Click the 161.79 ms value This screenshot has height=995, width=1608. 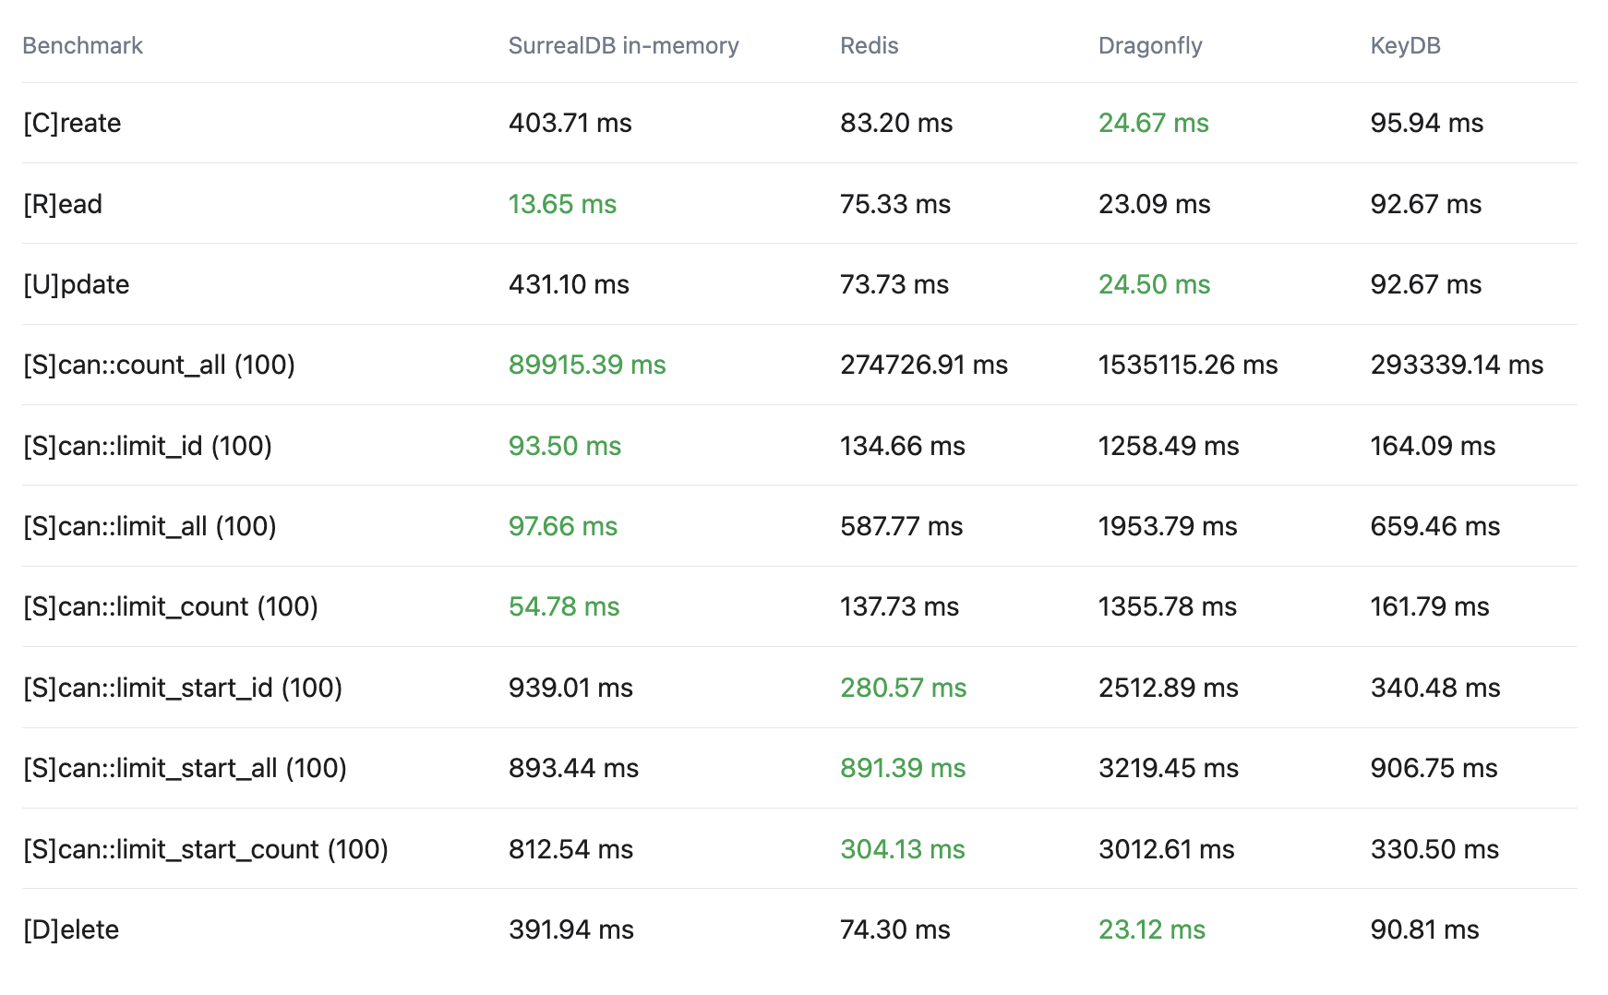[x=1430, y=607]
